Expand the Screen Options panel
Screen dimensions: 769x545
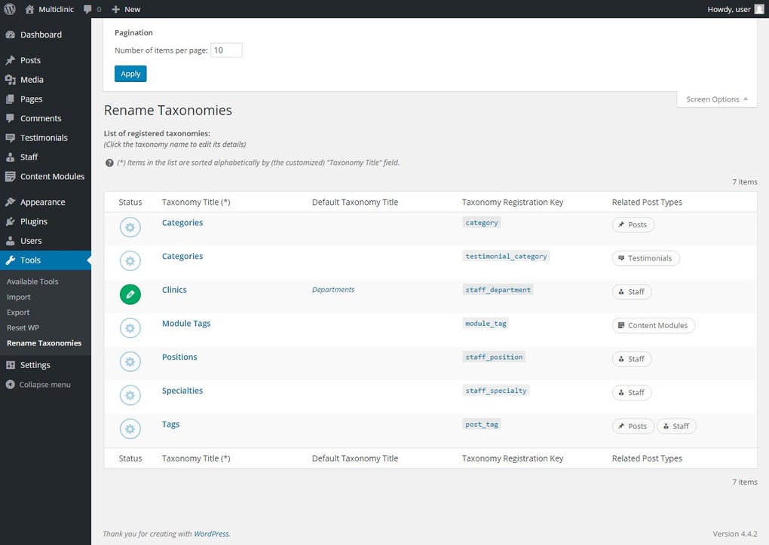(x=716, y=99)
